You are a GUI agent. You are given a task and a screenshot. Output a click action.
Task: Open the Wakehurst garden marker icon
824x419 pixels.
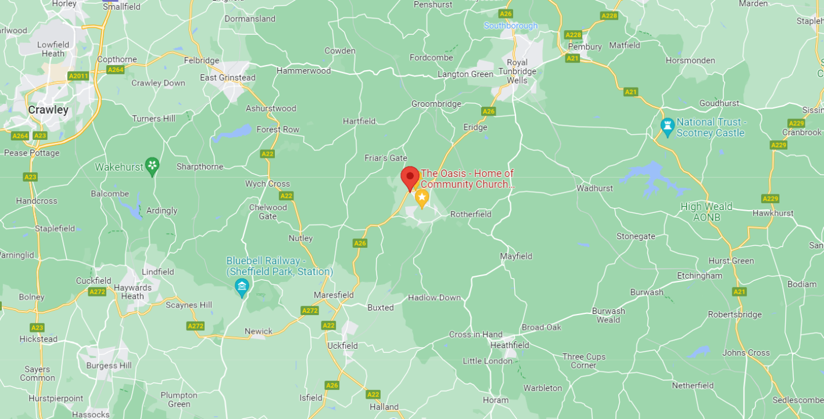coord(152,167)
